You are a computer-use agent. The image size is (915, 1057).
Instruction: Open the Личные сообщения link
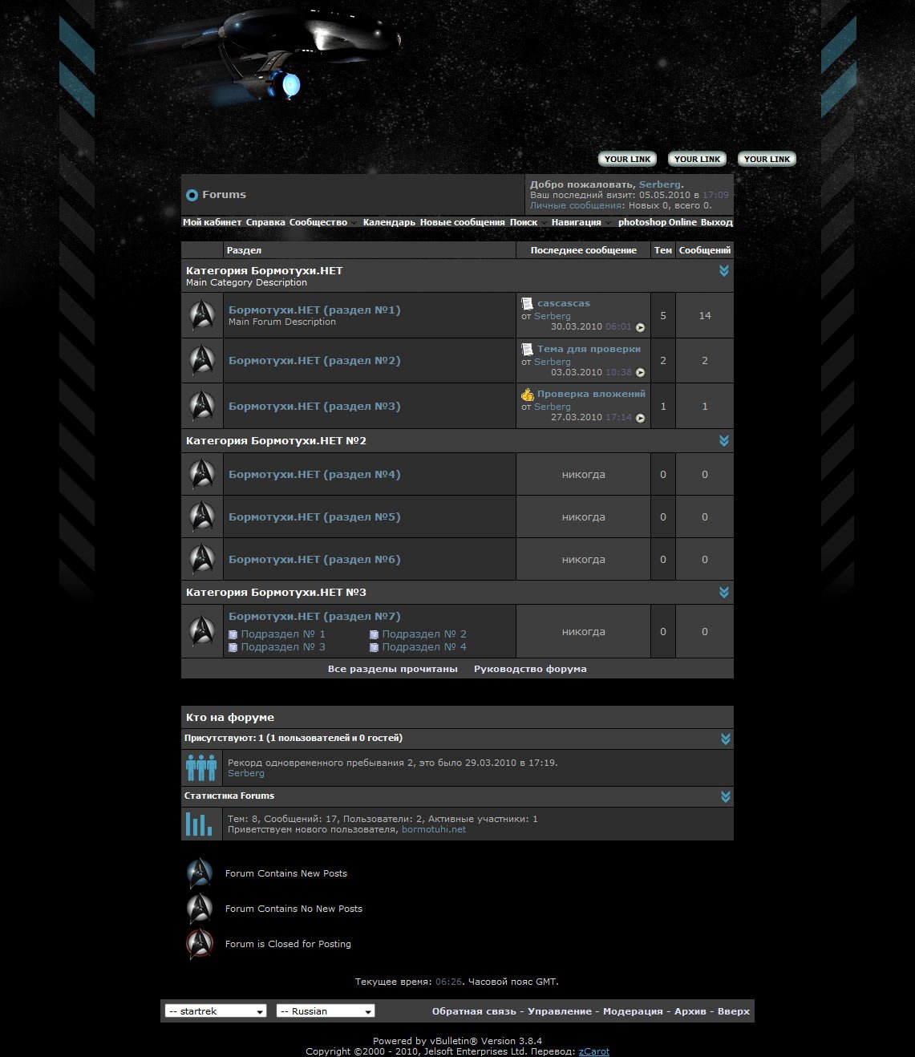pyautogui.click(x=577, y=205)
